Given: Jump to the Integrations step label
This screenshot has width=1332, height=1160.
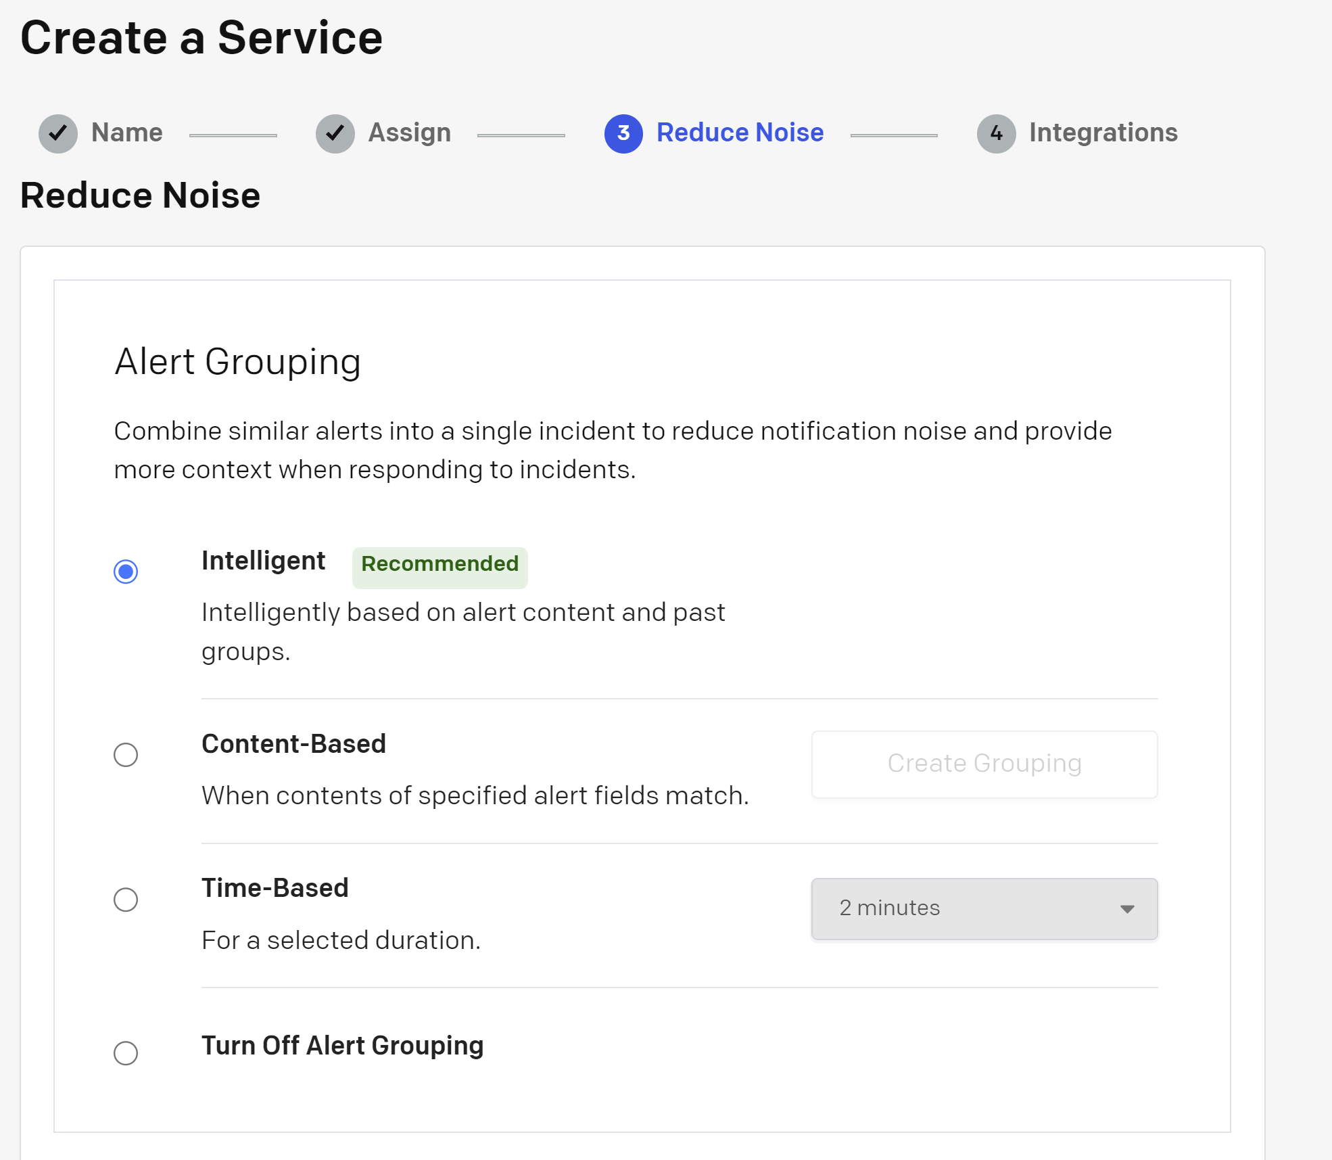Looking at the screenshot, I should coord(1103,133).
